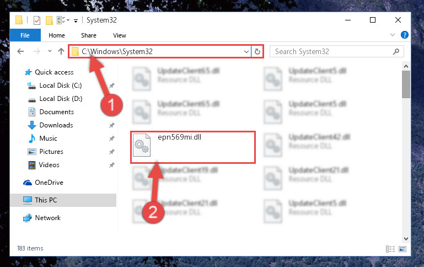Click the Properties icon in quick access toolbar
424x267 pixels.
point(37,20)
